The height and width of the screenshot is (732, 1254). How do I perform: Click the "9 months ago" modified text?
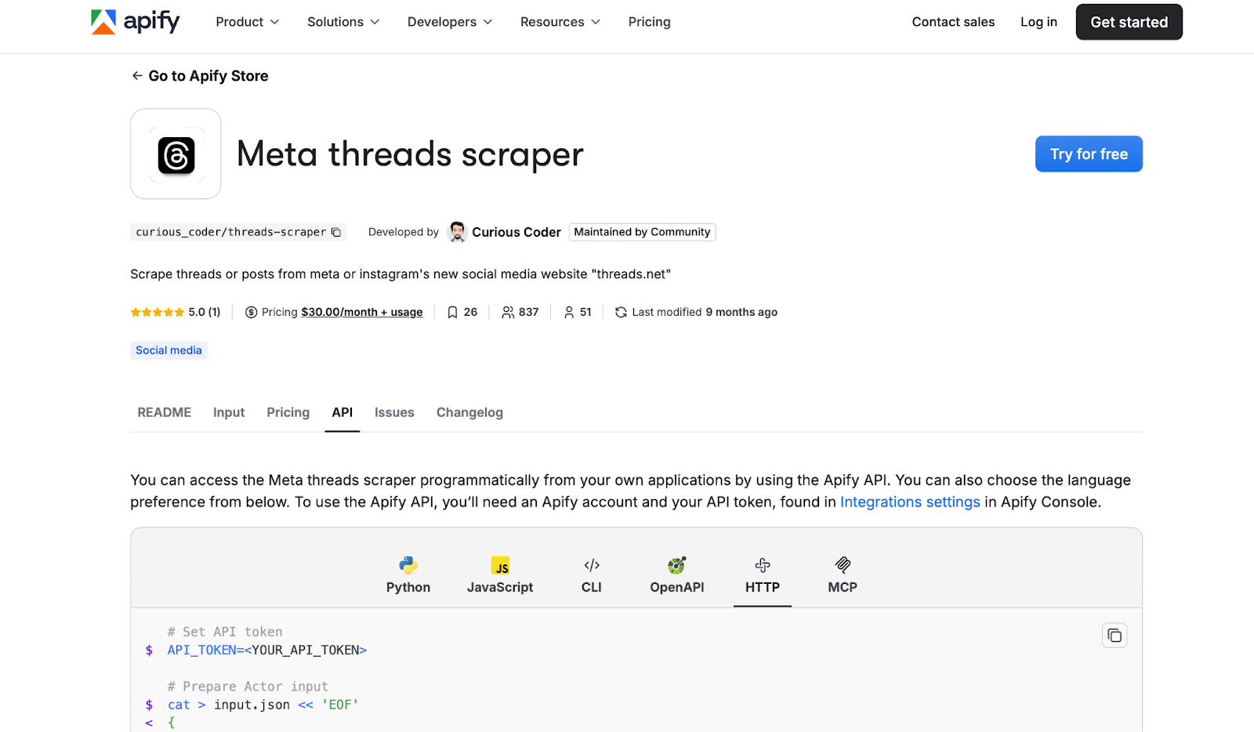pos(741,312)
